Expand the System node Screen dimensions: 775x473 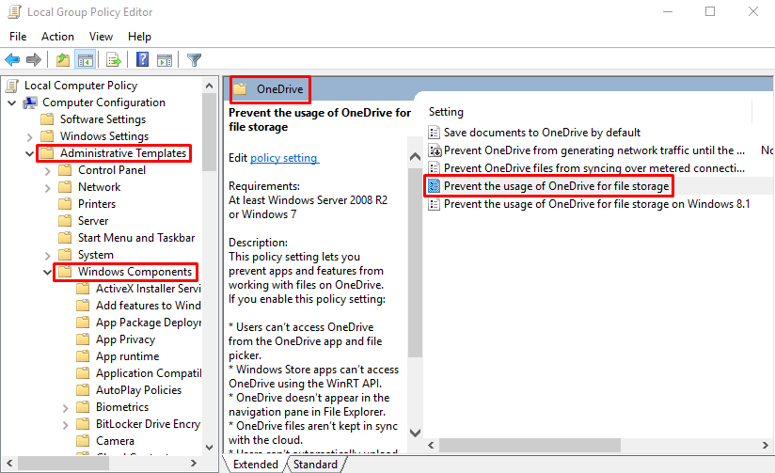47,255
